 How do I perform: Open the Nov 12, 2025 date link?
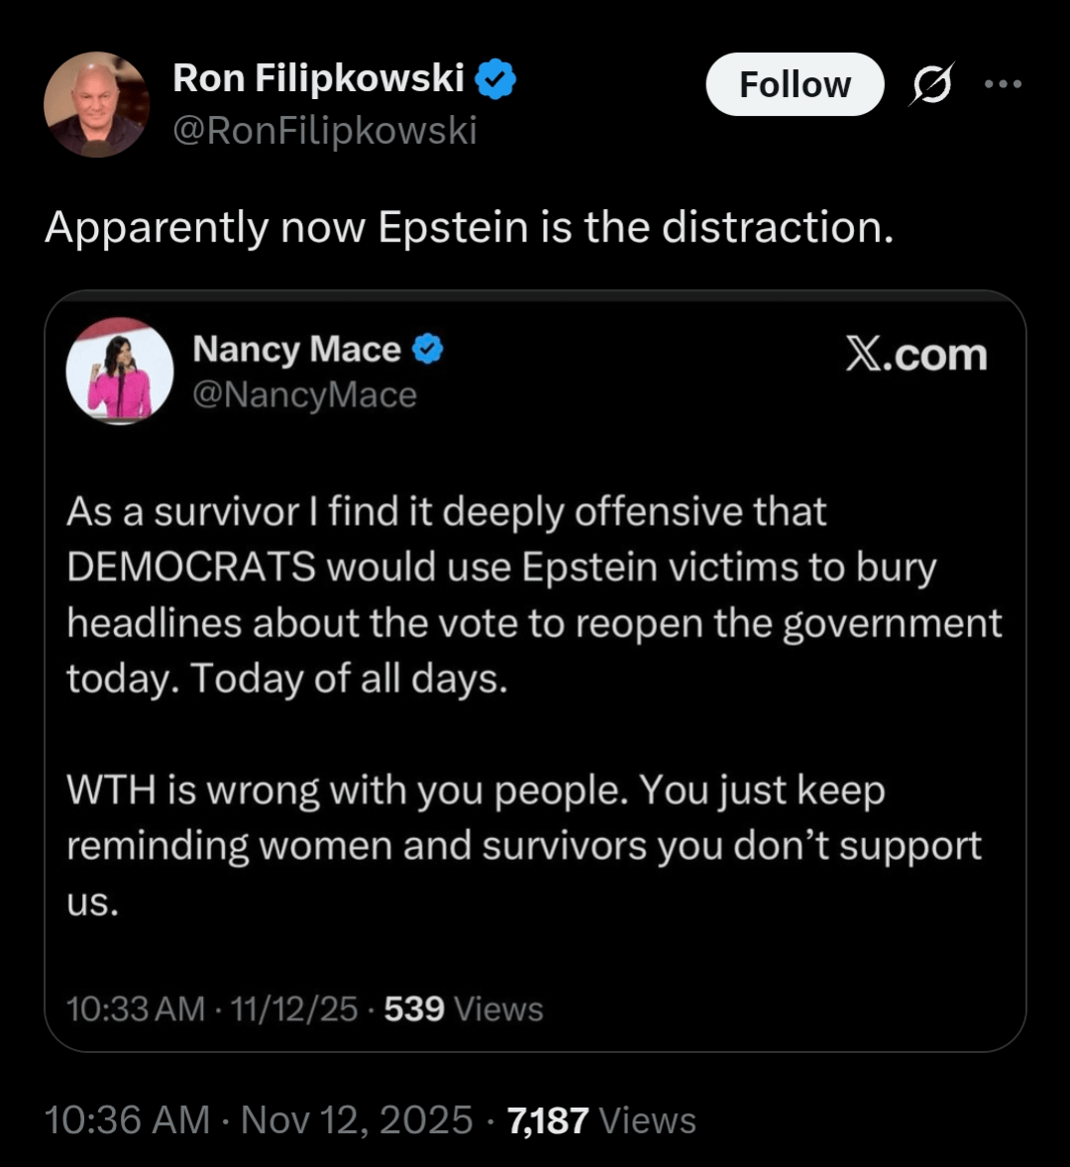pyautogui.click(x=357, y=1120)
